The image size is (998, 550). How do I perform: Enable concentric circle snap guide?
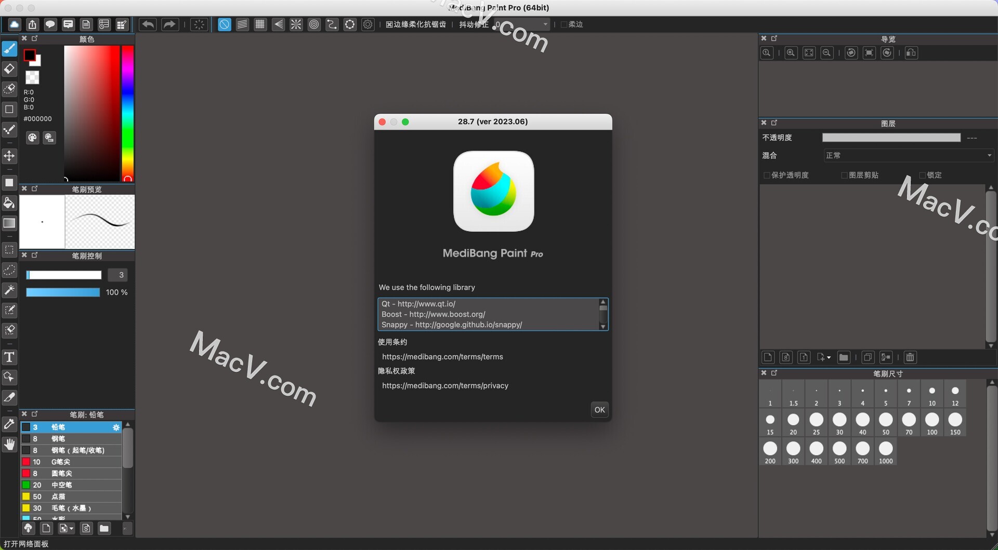(314, 24)
